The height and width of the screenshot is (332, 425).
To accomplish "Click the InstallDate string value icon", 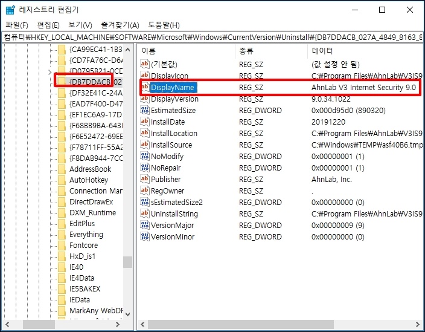I will click(x=145, y=122).
